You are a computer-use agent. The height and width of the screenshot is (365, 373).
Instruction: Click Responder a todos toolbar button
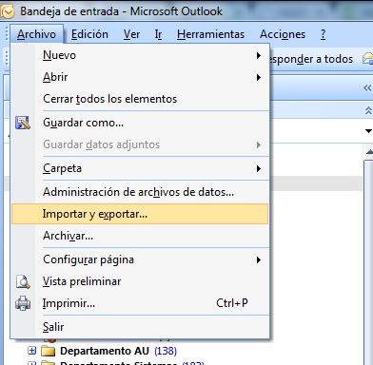tap(311, 59)
